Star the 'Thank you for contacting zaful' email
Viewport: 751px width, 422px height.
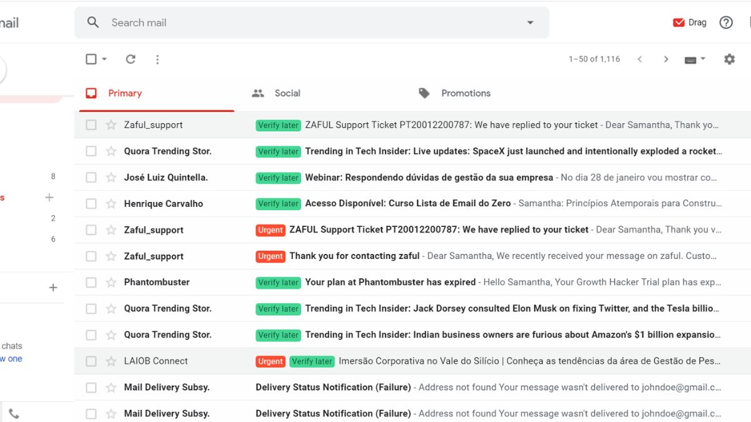(x=111, y=256)
